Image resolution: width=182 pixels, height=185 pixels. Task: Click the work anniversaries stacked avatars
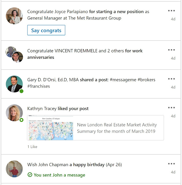pyautogui.click(x=14, y=54)
